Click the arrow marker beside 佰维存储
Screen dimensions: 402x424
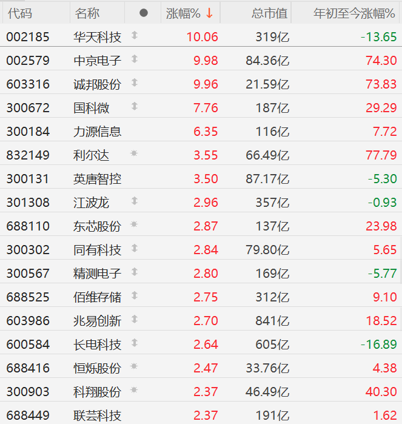click(135, 295)
